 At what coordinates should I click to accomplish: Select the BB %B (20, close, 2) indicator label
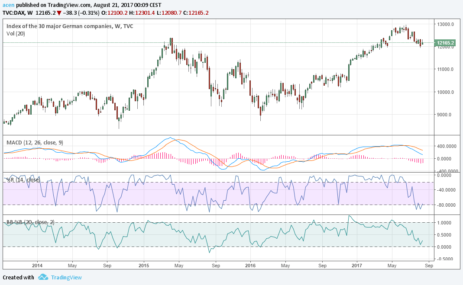29,222
